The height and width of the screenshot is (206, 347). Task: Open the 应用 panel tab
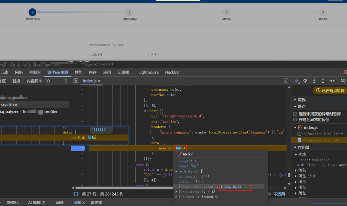[107, 72]
